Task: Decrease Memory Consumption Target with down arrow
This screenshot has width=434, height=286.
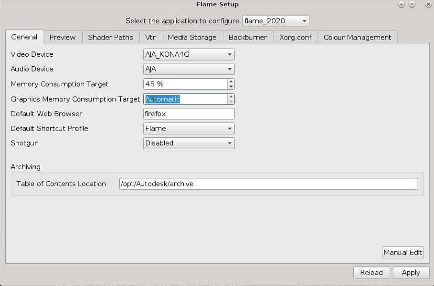Action: point(231,87)
